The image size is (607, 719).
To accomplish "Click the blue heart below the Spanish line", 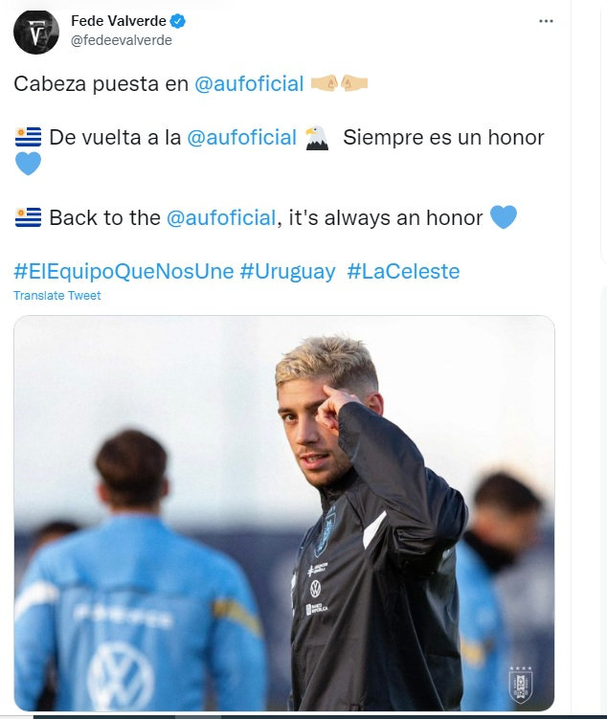I will (28, 164).
